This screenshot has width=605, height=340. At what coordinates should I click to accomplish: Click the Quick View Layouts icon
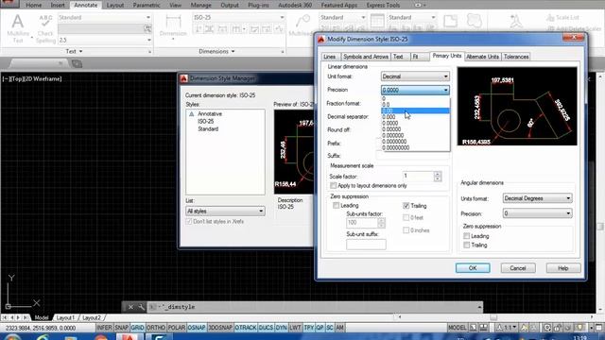point(473,328)
